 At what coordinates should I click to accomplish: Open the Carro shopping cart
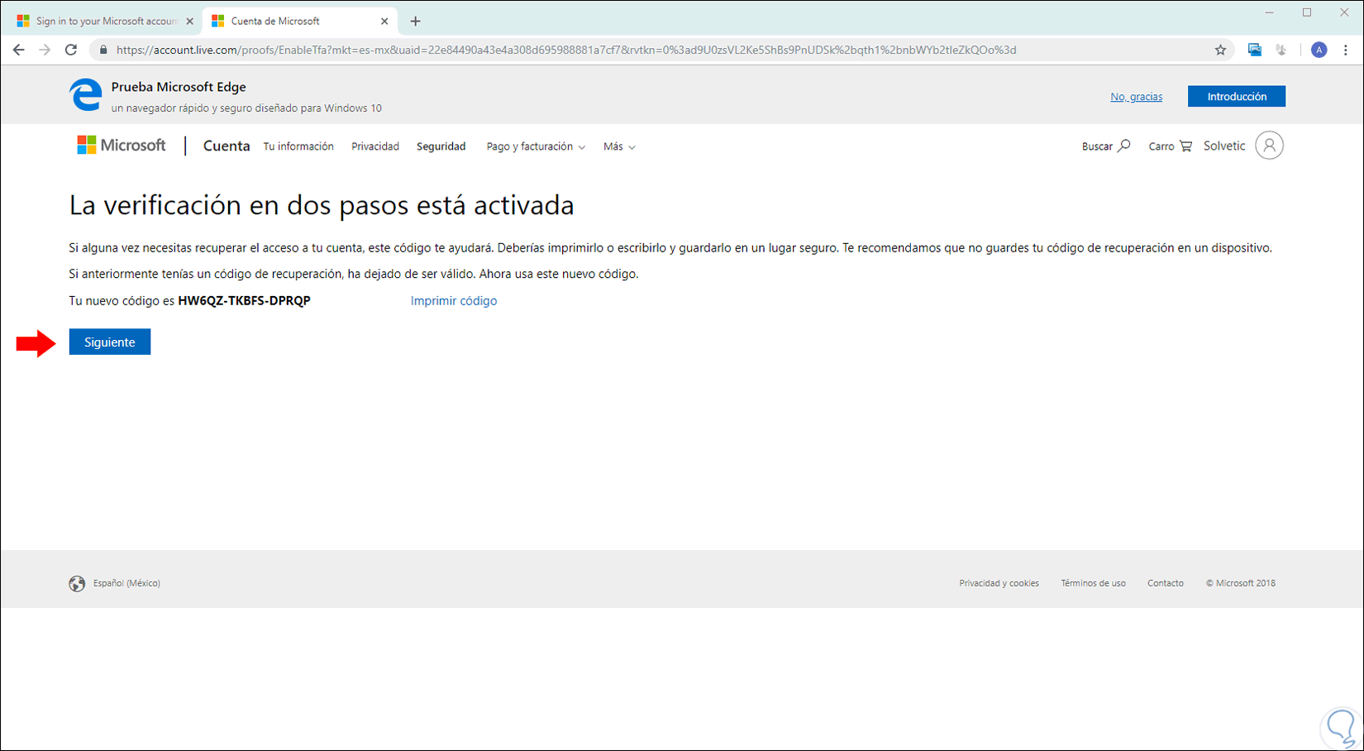point(1170,146)
